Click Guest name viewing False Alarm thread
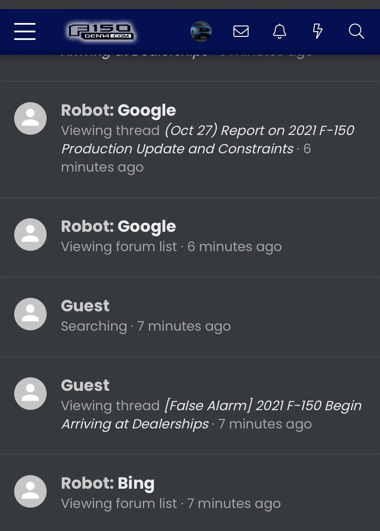Image resolution: width=380 pixels, height=531 pixels. click(x=85, y=385)
